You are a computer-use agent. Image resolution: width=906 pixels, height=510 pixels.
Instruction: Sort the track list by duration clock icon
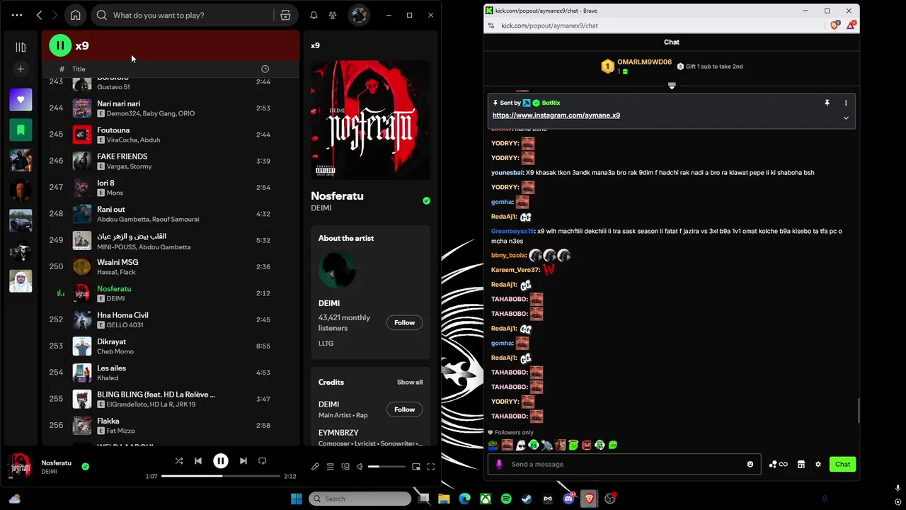(x=265, y=69)
